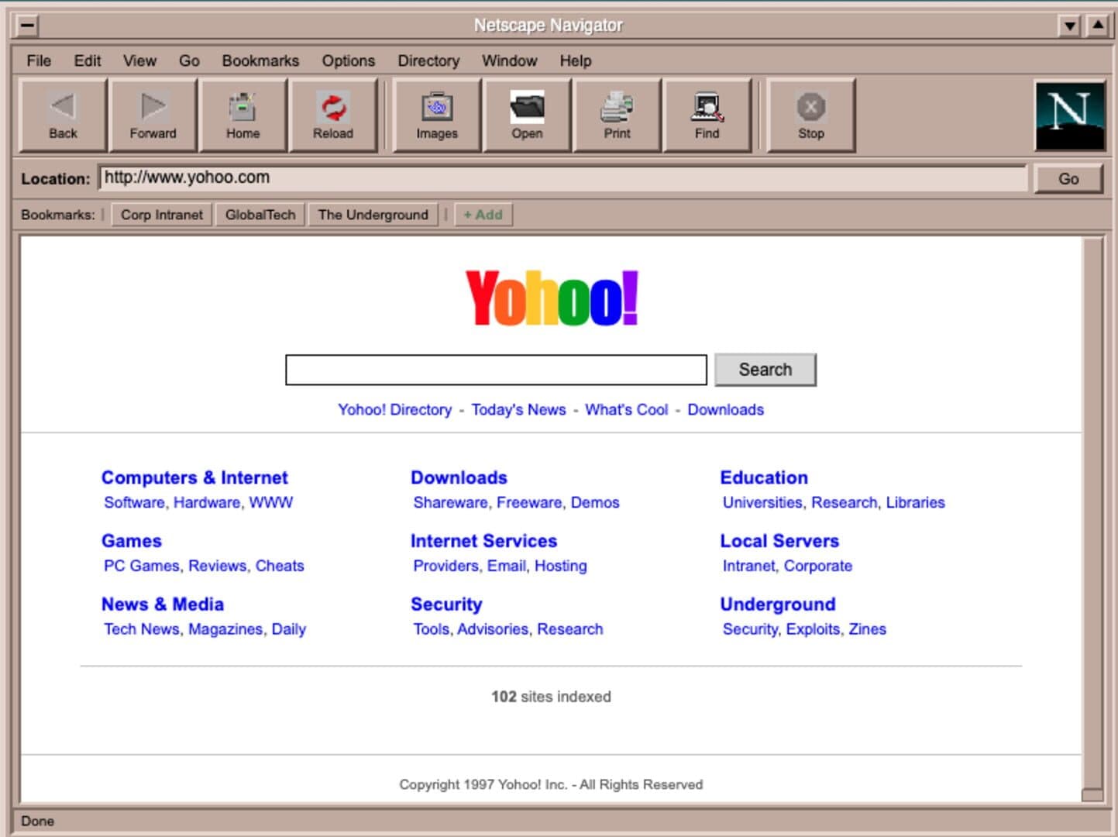Open the GlobalTech bookmark

point(260,215)
